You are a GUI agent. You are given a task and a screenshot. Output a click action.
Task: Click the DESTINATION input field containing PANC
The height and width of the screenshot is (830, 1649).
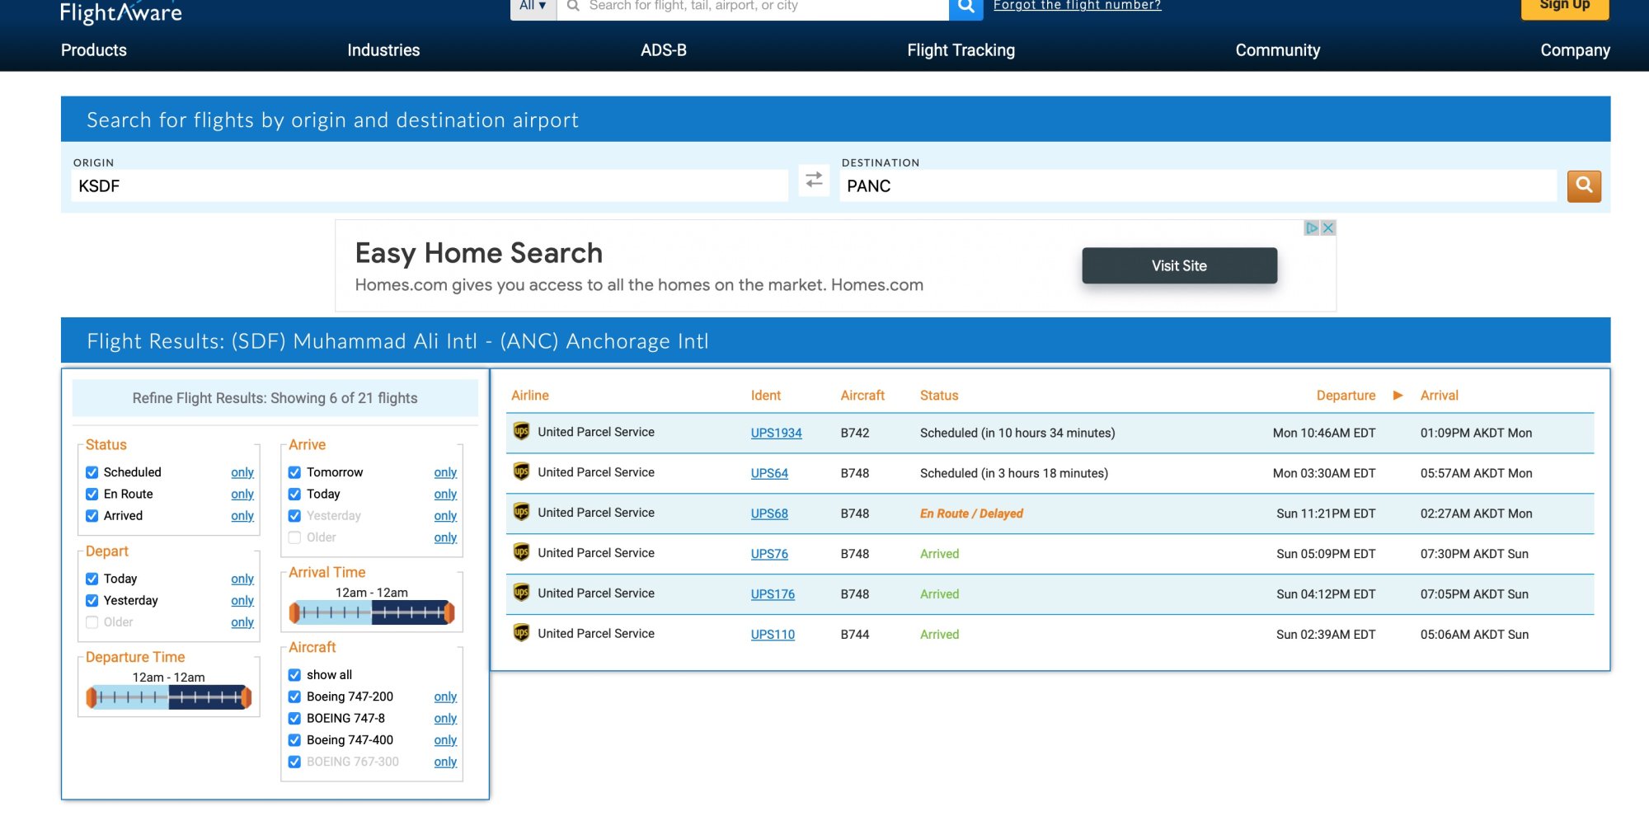click(x=1198, y=186)
